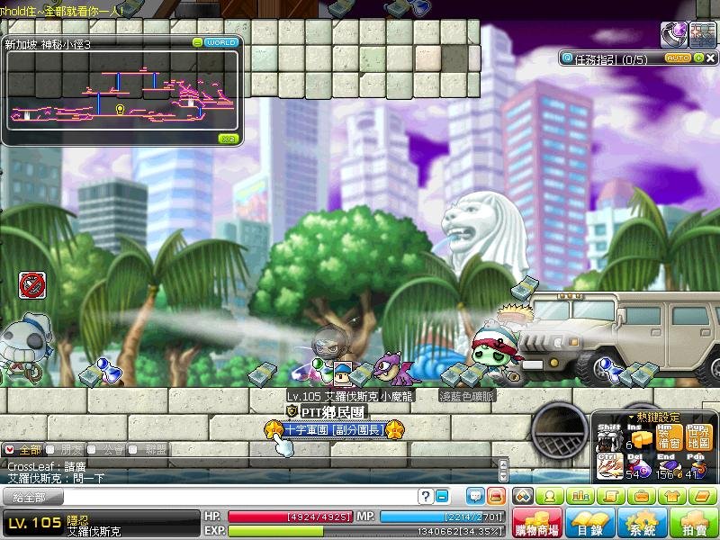Click the PTT鄉民團 guild name tag
The width and height of the screenshot is (720, 540).
(x=327, y=412)
